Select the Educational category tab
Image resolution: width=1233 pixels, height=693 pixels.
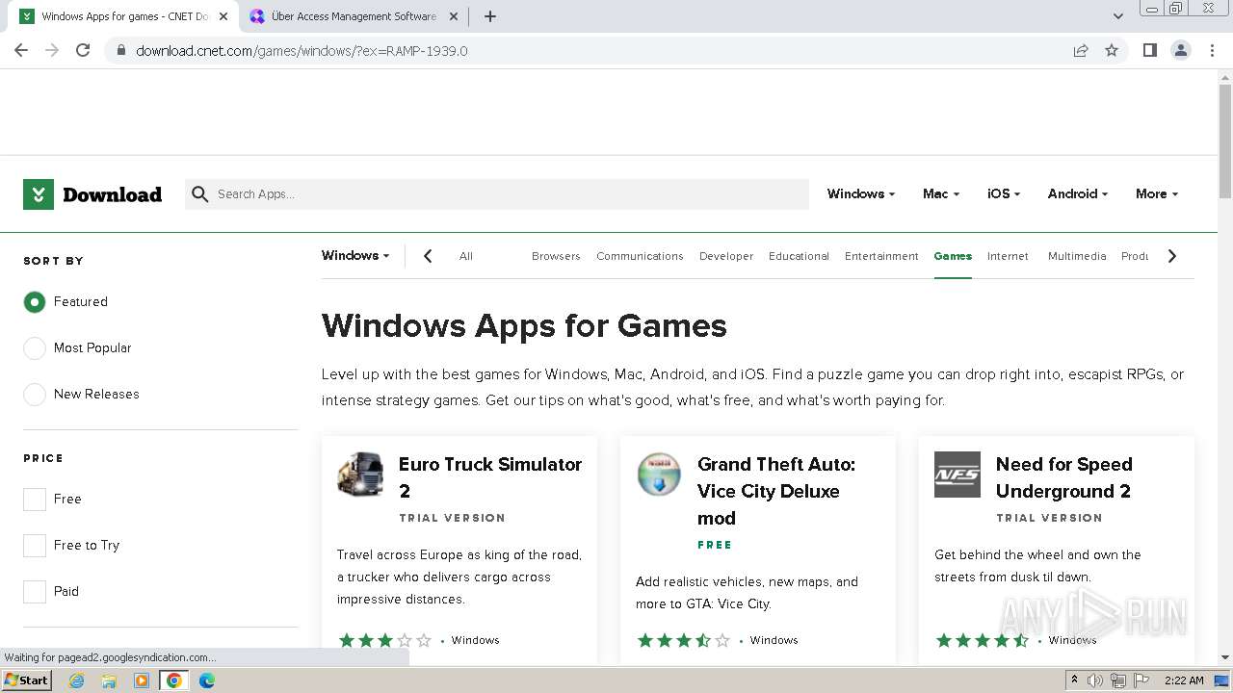[799, 256]
